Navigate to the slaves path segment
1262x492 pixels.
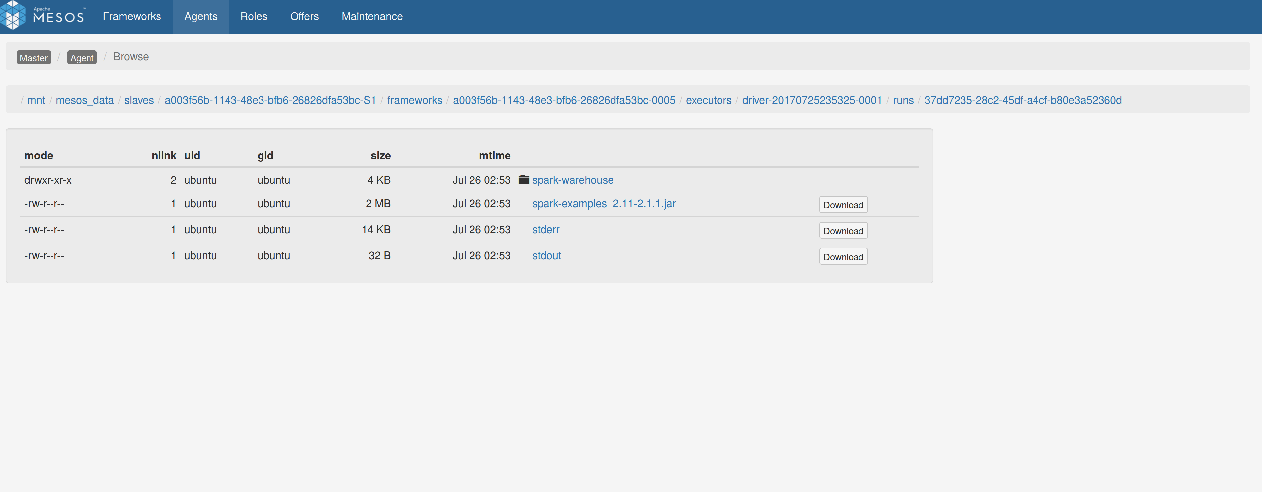(x=139, y=100)
